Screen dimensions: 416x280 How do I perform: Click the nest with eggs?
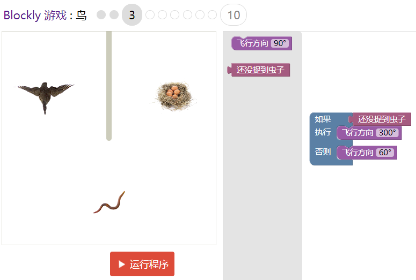[x=174, y=96]
